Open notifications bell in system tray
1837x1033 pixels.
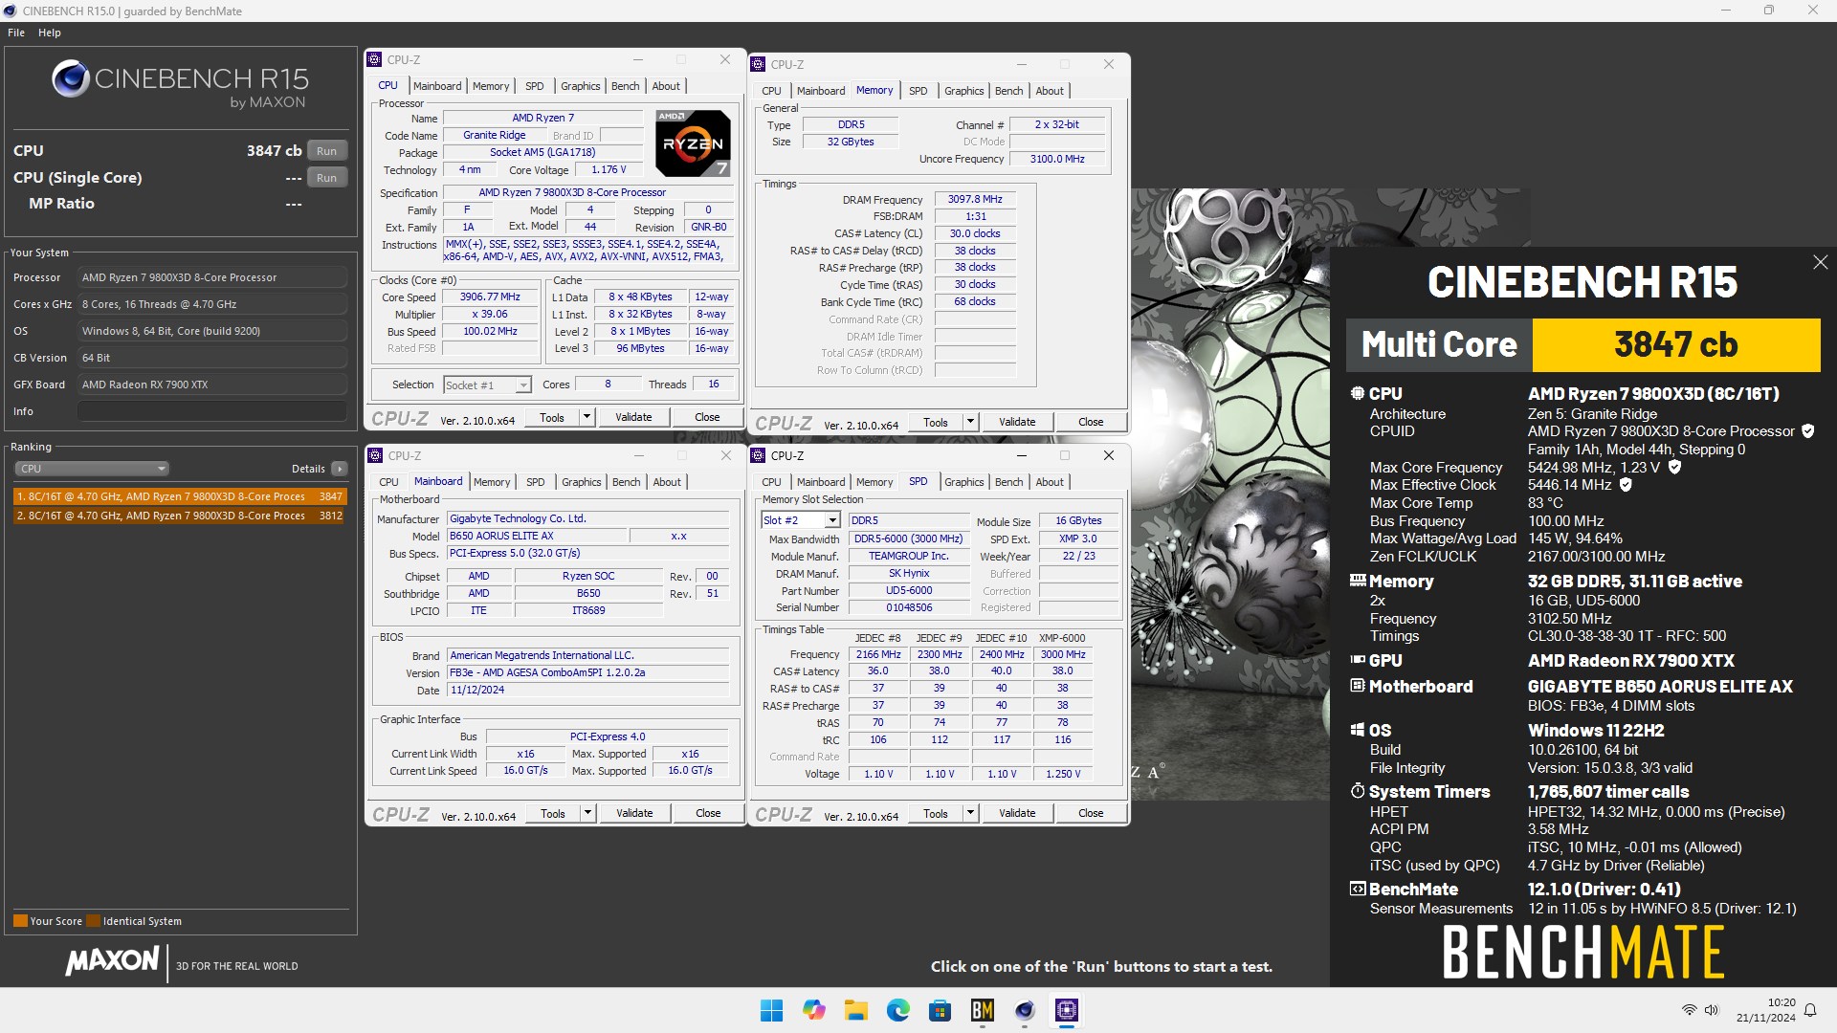1810,1010
